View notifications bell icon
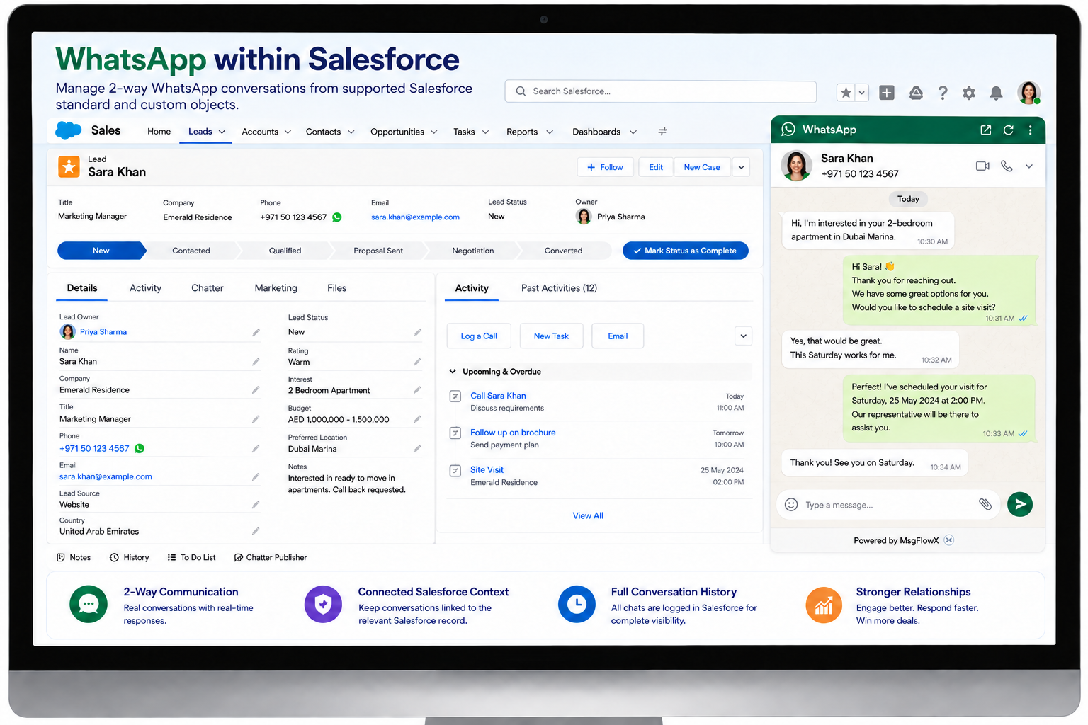This screenshot has width=1088, height=725. (x=996, y=93)
